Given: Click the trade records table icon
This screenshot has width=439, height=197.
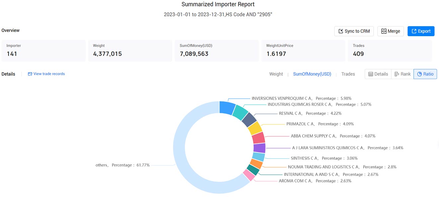Looking at the screenshot, I should point(30,74).
